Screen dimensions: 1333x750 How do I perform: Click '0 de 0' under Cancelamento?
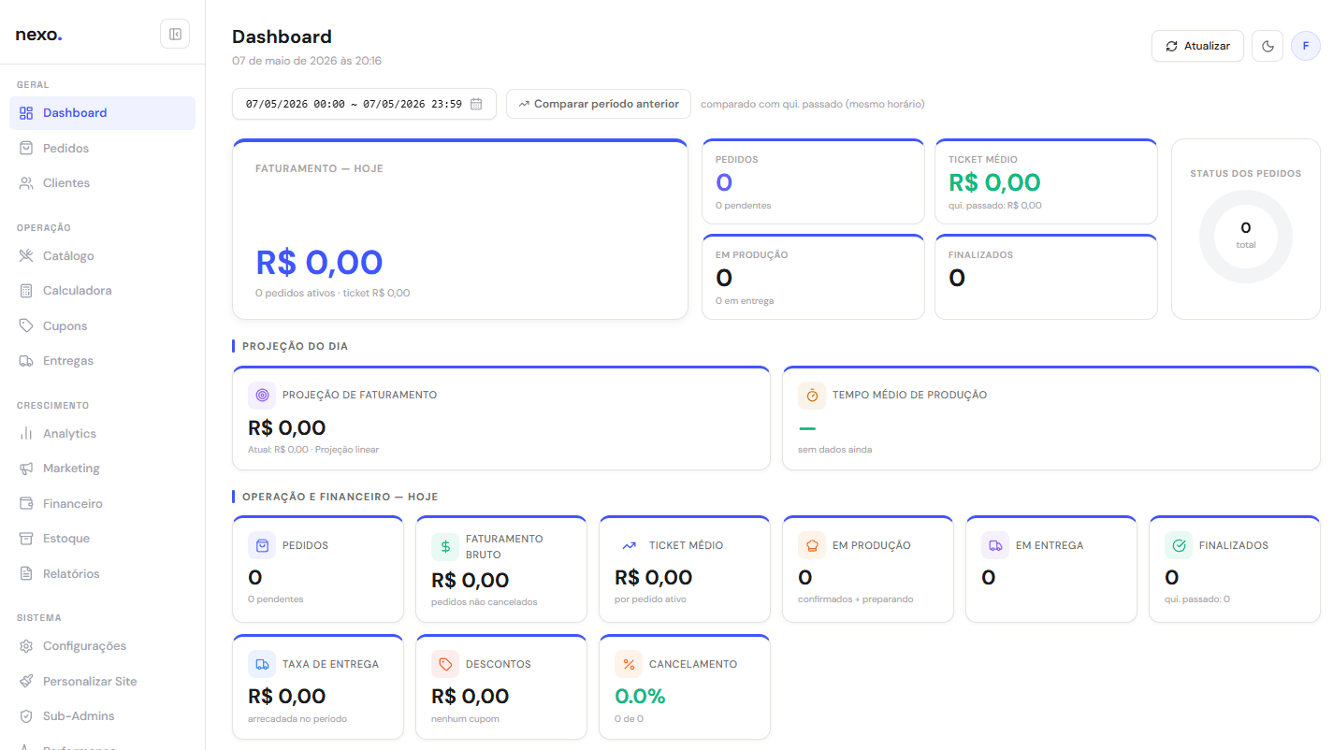[629, 719]
